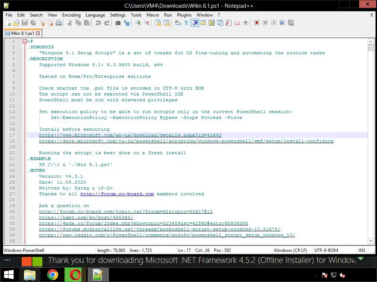This screenshot has width=377, height=282.
Task: Collapse the comment block fold at line 1
Action: 25,41
